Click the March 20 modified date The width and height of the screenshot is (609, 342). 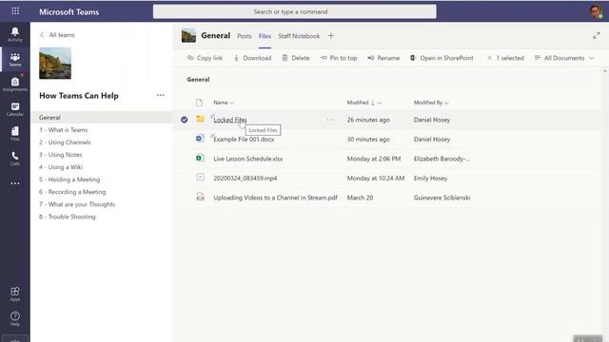pyautogui.click(x=360, y=198)
